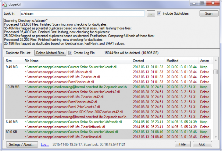Screen dimensions: 222x151
Task: Select Portal\bin\icudt.dll row
Action: coord(108,82)
